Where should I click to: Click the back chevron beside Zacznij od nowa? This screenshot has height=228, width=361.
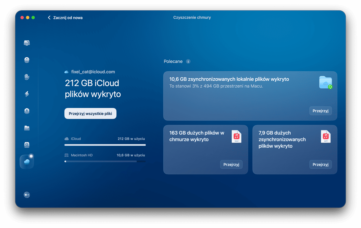tap(49, 18)
